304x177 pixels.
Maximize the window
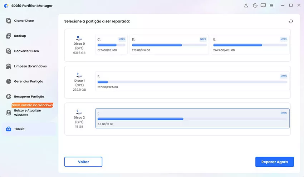pyautogui.click(x=291, y=5)
